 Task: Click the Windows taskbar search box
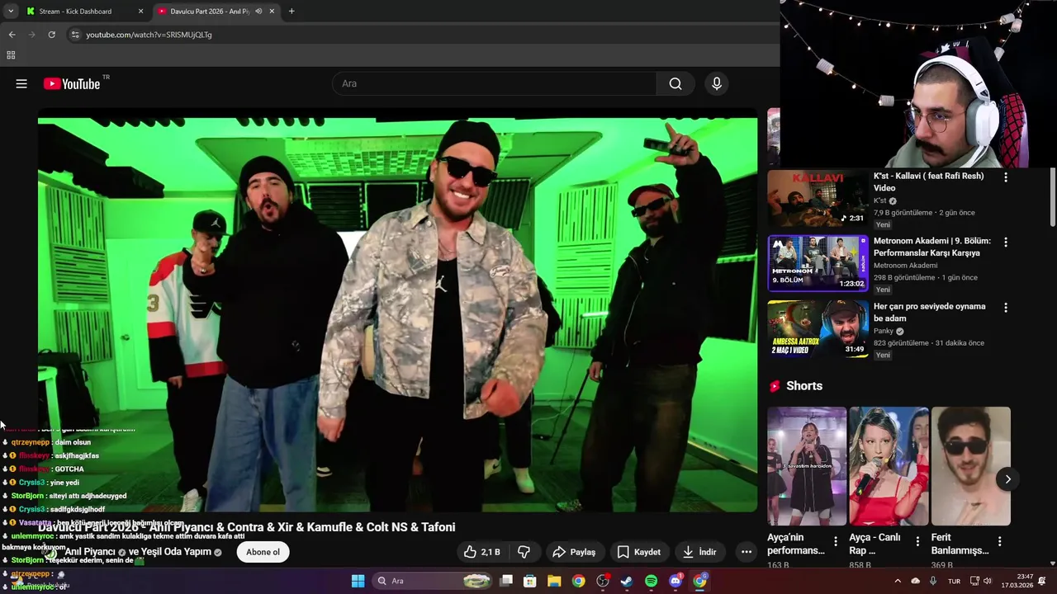[x=434, y=581]
